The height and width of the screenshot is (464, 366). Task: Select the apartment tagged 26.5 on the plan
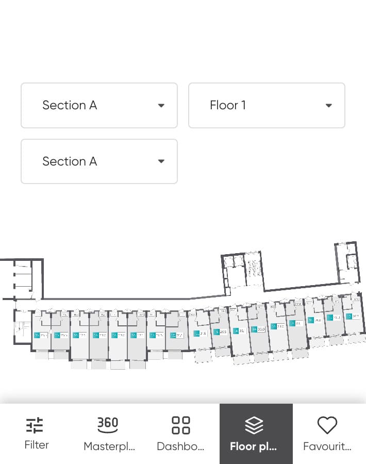tap(221, 332)
